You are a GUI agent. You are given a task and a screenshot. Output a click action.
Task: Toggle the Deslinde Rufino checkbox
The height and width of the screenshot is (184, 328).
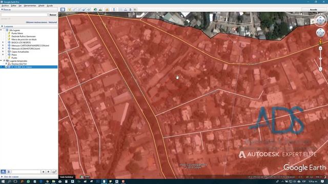click(6, 36)
